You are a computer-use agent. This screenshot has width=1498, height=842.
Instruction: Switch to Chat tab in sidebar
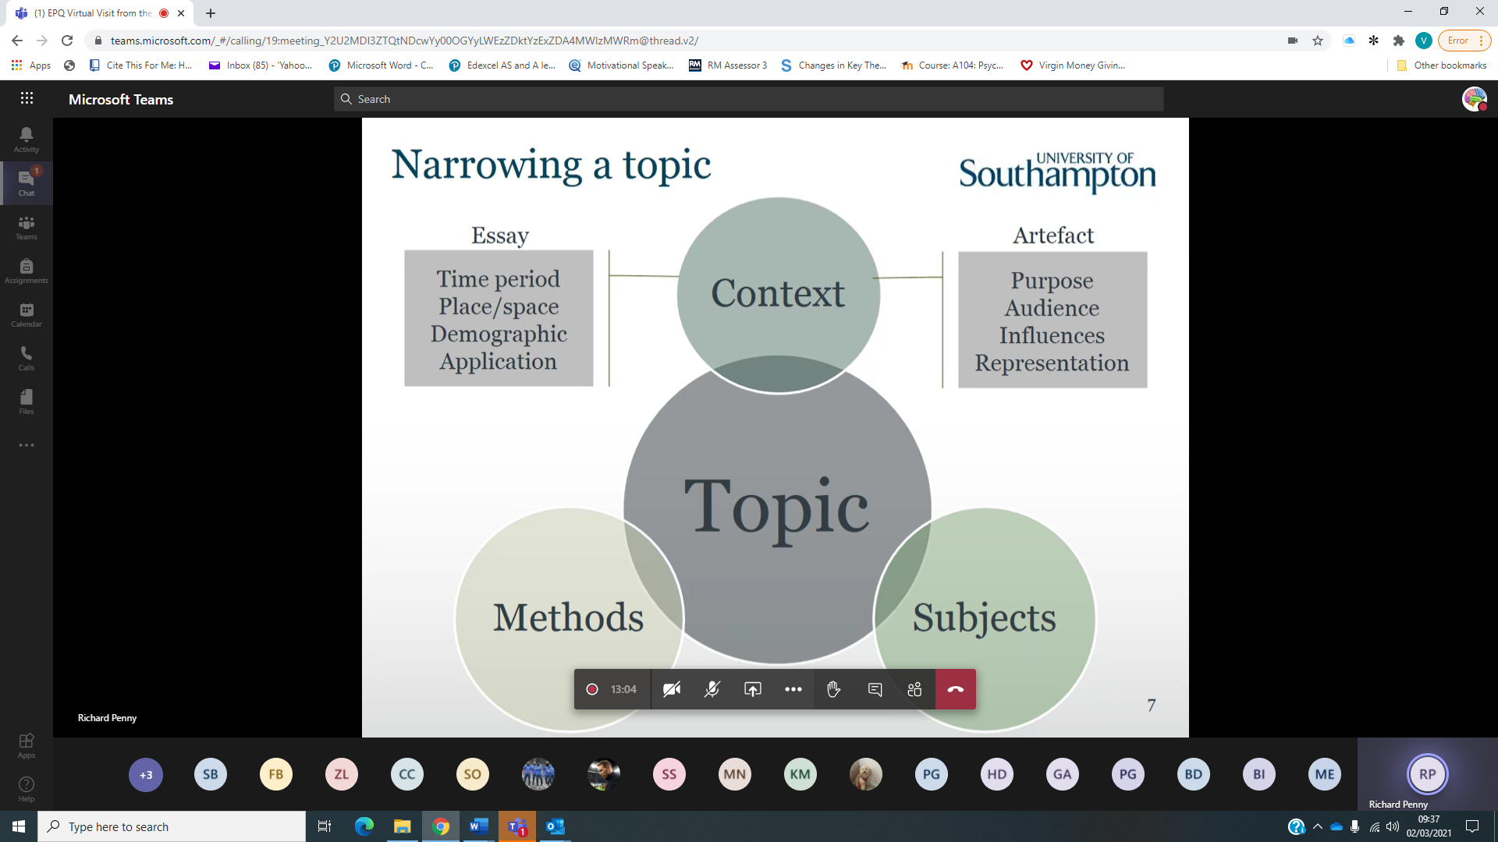click(27, 183)
